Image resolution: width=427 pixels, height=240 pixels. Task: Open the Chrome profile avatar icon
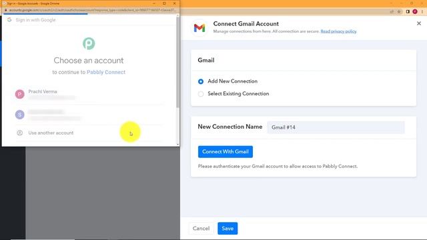pos(415,11)
